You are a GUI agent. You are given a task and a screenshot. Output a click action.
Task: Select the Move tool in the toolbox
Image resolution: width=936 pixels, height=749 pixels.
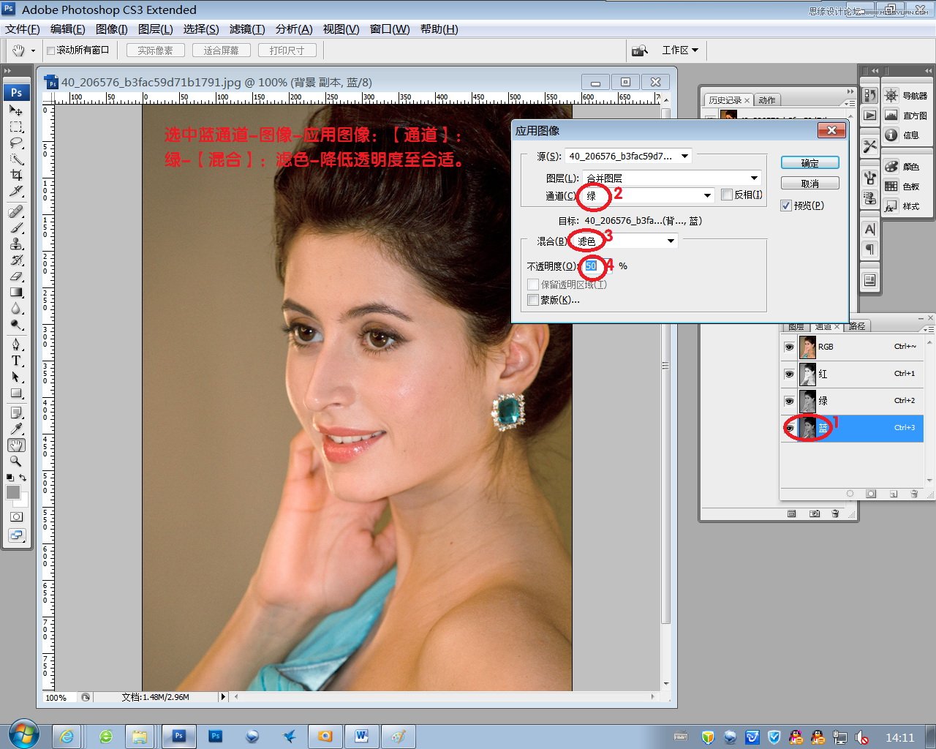pyautogui.click(x=16, y=111)
